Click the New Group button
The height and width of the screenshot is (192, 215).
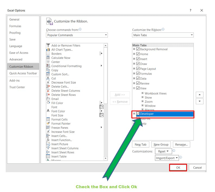coord(161,144)
